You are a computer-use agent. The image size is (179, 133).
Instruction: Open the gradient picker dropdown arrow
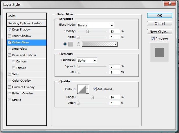[x=116, y=44]
